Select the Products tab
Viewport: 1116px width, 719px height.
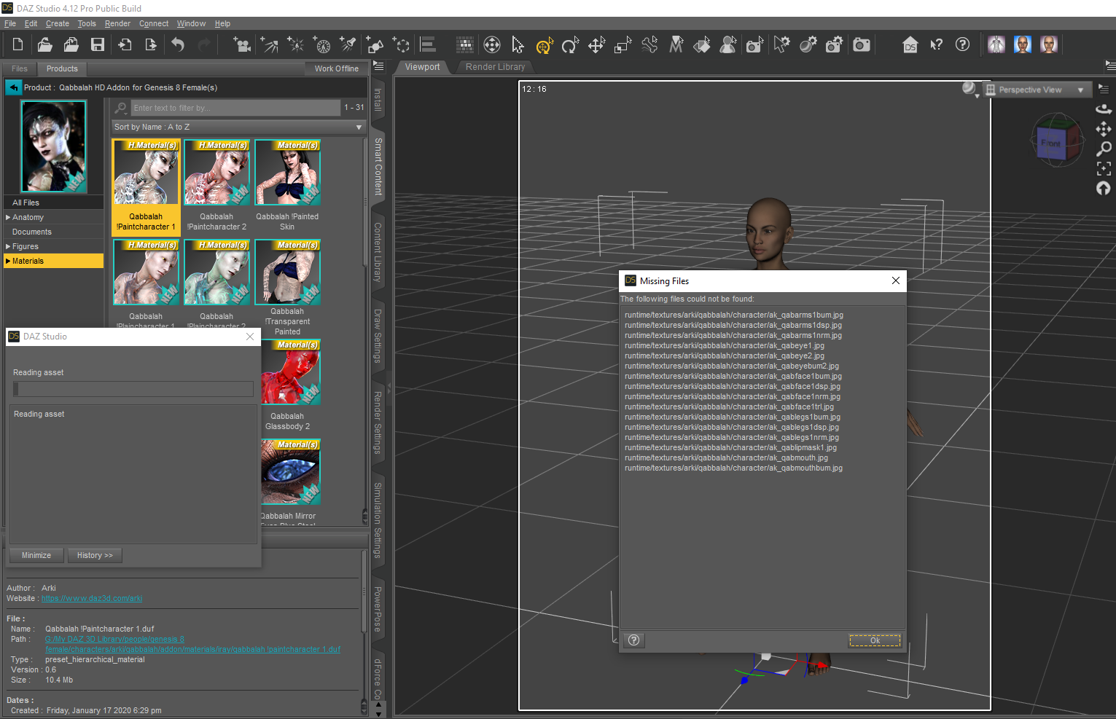coord(62,68)
